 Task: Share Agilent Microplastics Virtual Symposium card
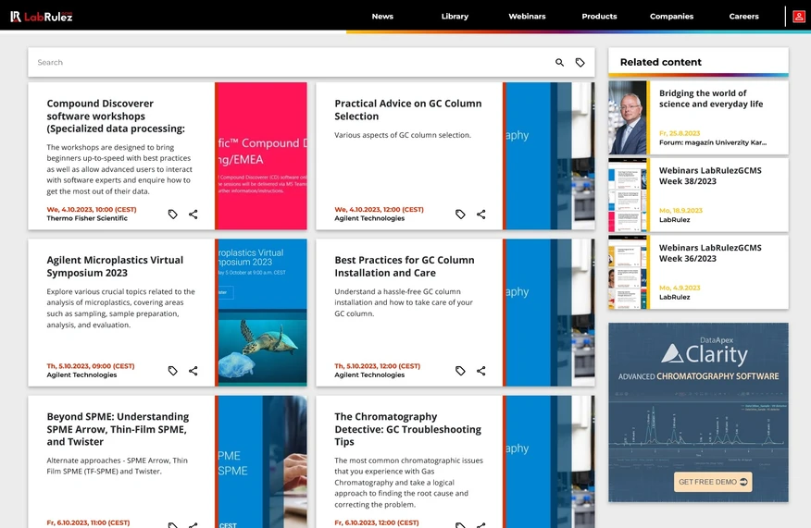[x=193, y=371]
